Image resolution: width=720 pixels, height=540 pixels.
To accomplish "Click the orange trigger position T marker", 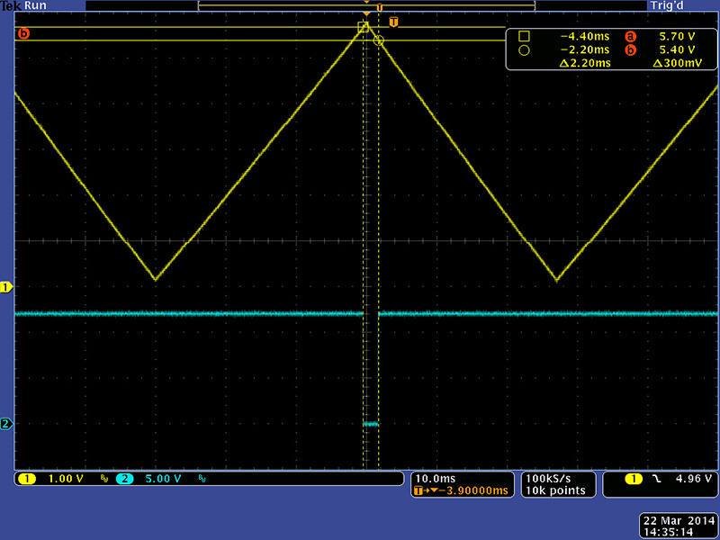I will pos(393,21).
